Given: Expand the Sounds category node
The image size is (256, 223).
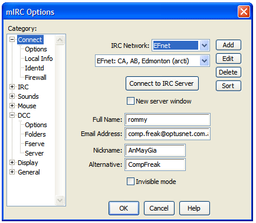Looking at the screenshot, I should tap(12, 96).
